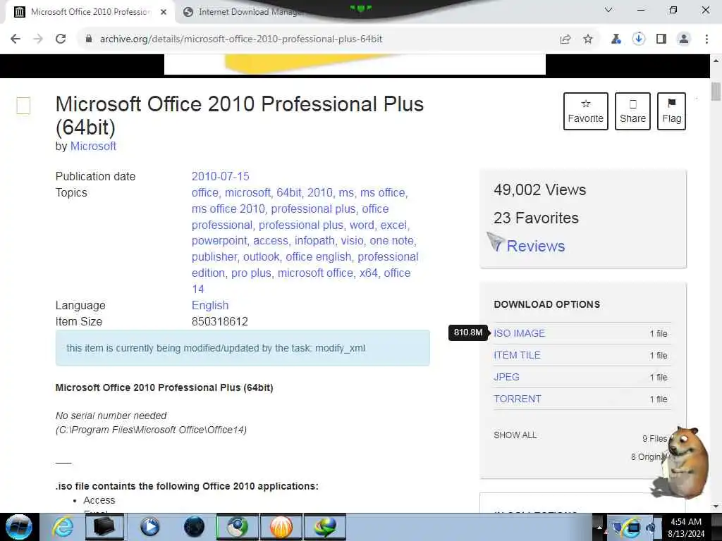Click the Share button
This screenshot has width=722, height=541.
coord(632,111)
